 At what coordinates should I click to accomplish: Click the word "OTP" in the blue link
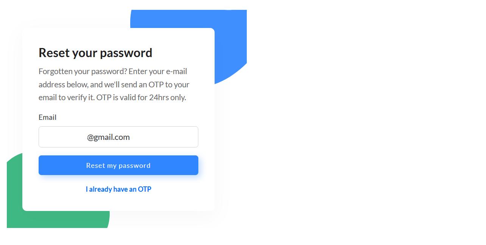pos(145,189)
